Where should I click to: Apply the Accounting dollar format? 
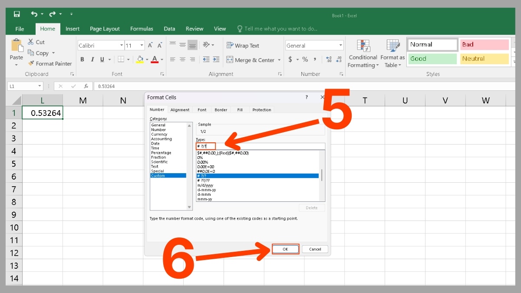pyautogui.click(x=290, y=59)
